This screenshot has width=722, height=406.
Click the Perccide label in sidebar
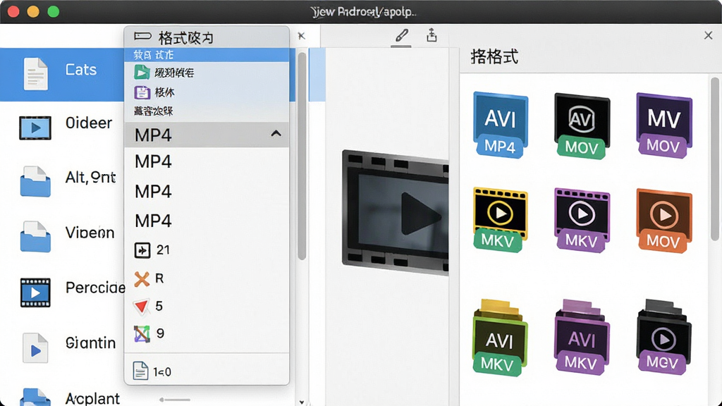click(95, 288)
